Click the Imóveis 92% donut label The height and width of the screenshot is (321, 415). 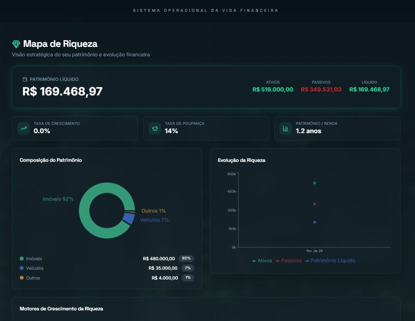[58, 199]
